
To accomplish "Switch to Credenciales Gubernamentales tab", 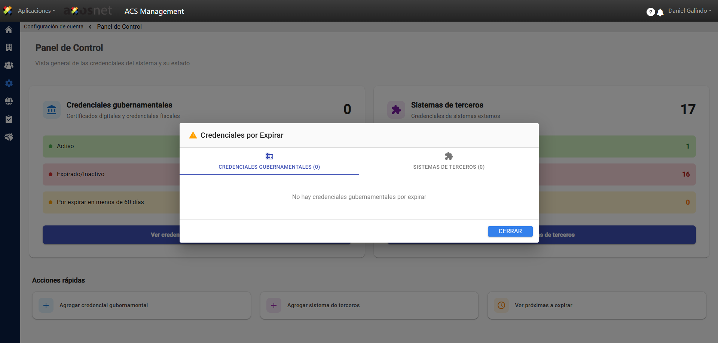I will [269, 161].
